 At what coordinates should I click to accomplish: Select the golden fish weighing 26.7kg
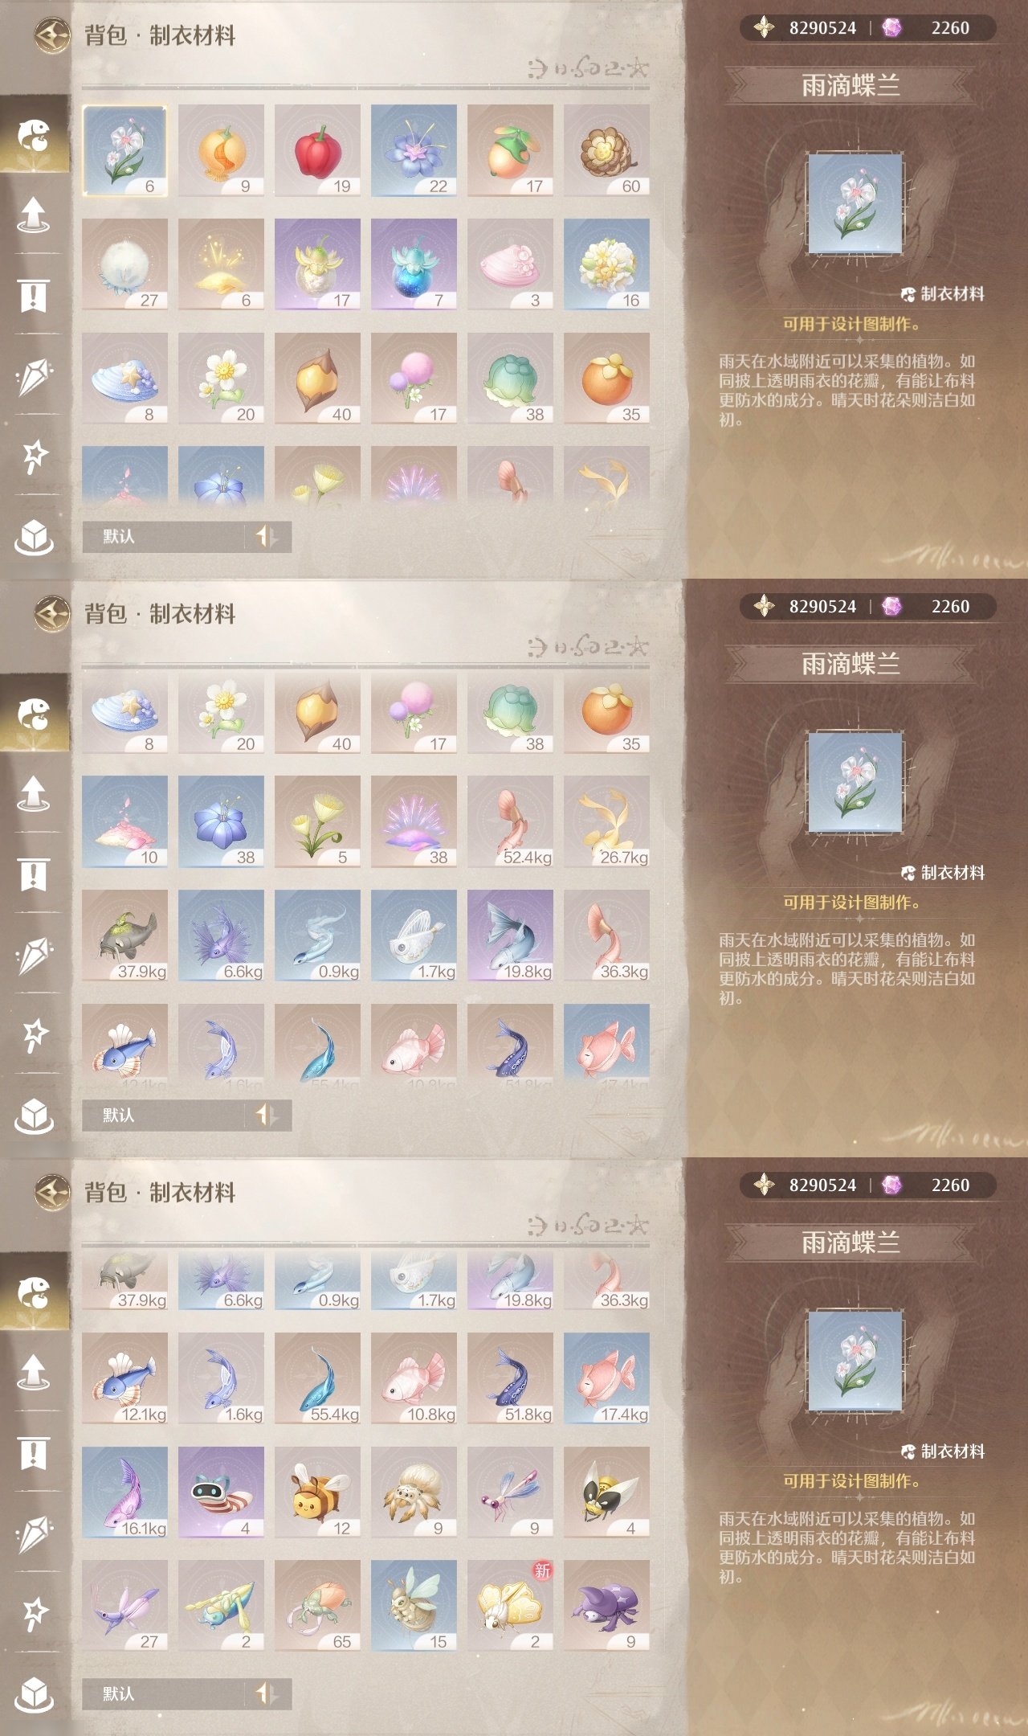(x=606, y=822)
